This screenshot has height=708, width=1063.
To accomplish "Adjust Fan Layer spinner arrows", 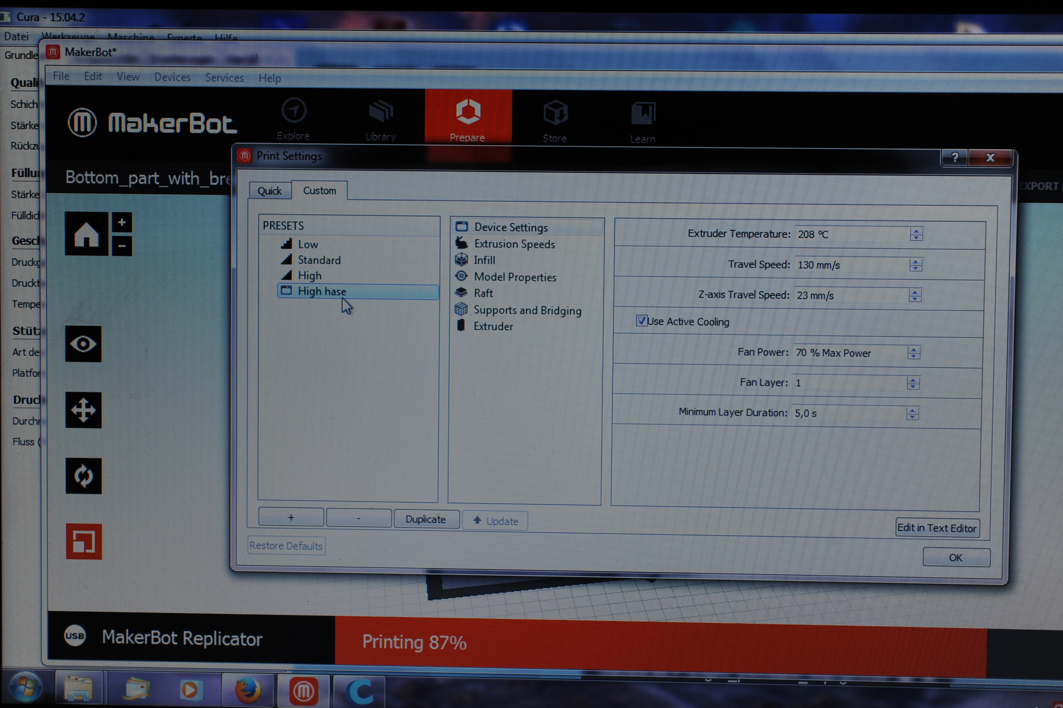I will [913, 383].
